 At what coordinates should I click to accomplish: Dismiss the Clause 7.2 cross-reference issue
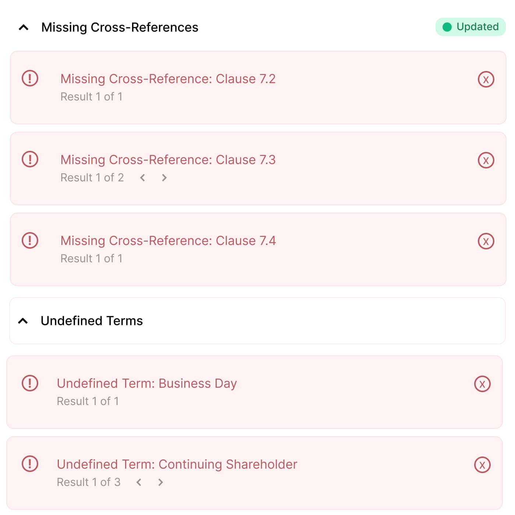[x=486, y=79]
